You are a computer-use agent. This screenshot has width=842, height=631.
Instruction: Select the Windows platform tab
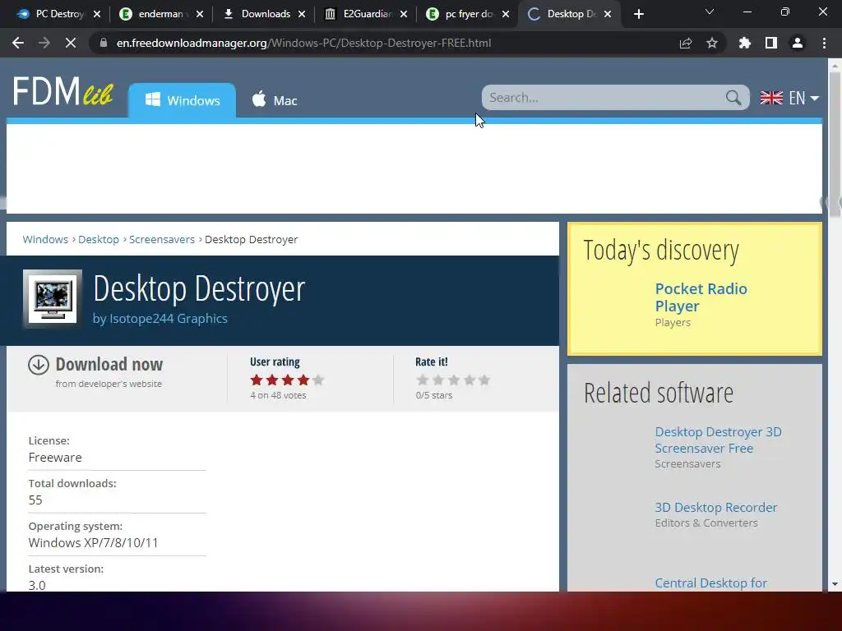[x=182, y=100]
